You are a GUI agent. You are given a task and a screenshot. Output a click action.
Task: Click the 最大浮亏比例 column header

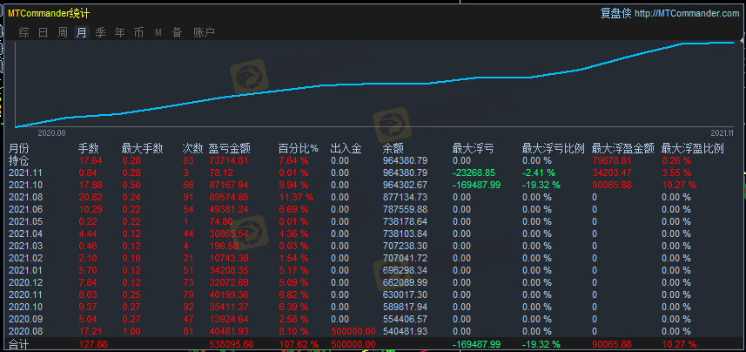coord(553,149)
